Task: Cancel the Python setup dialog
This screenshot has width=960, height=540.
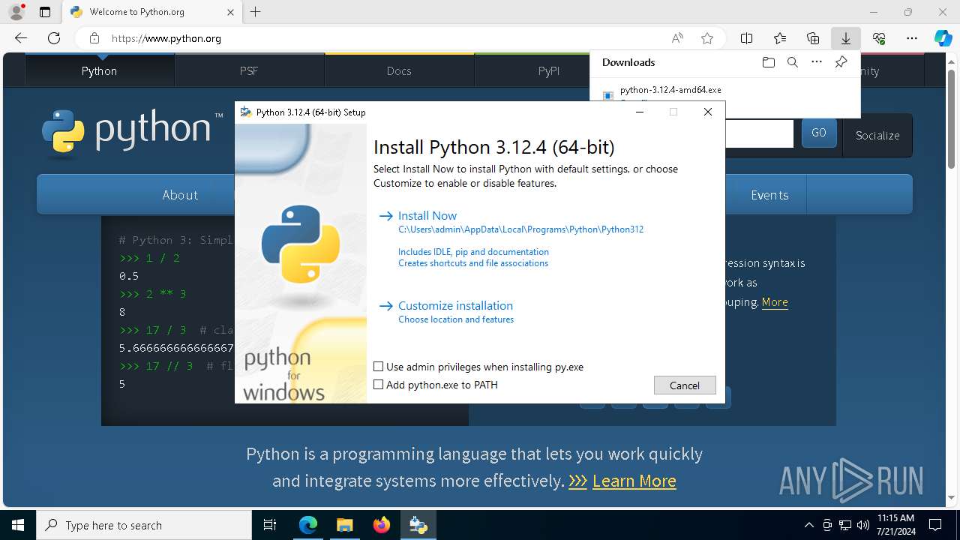Action: tap(685, 385)
